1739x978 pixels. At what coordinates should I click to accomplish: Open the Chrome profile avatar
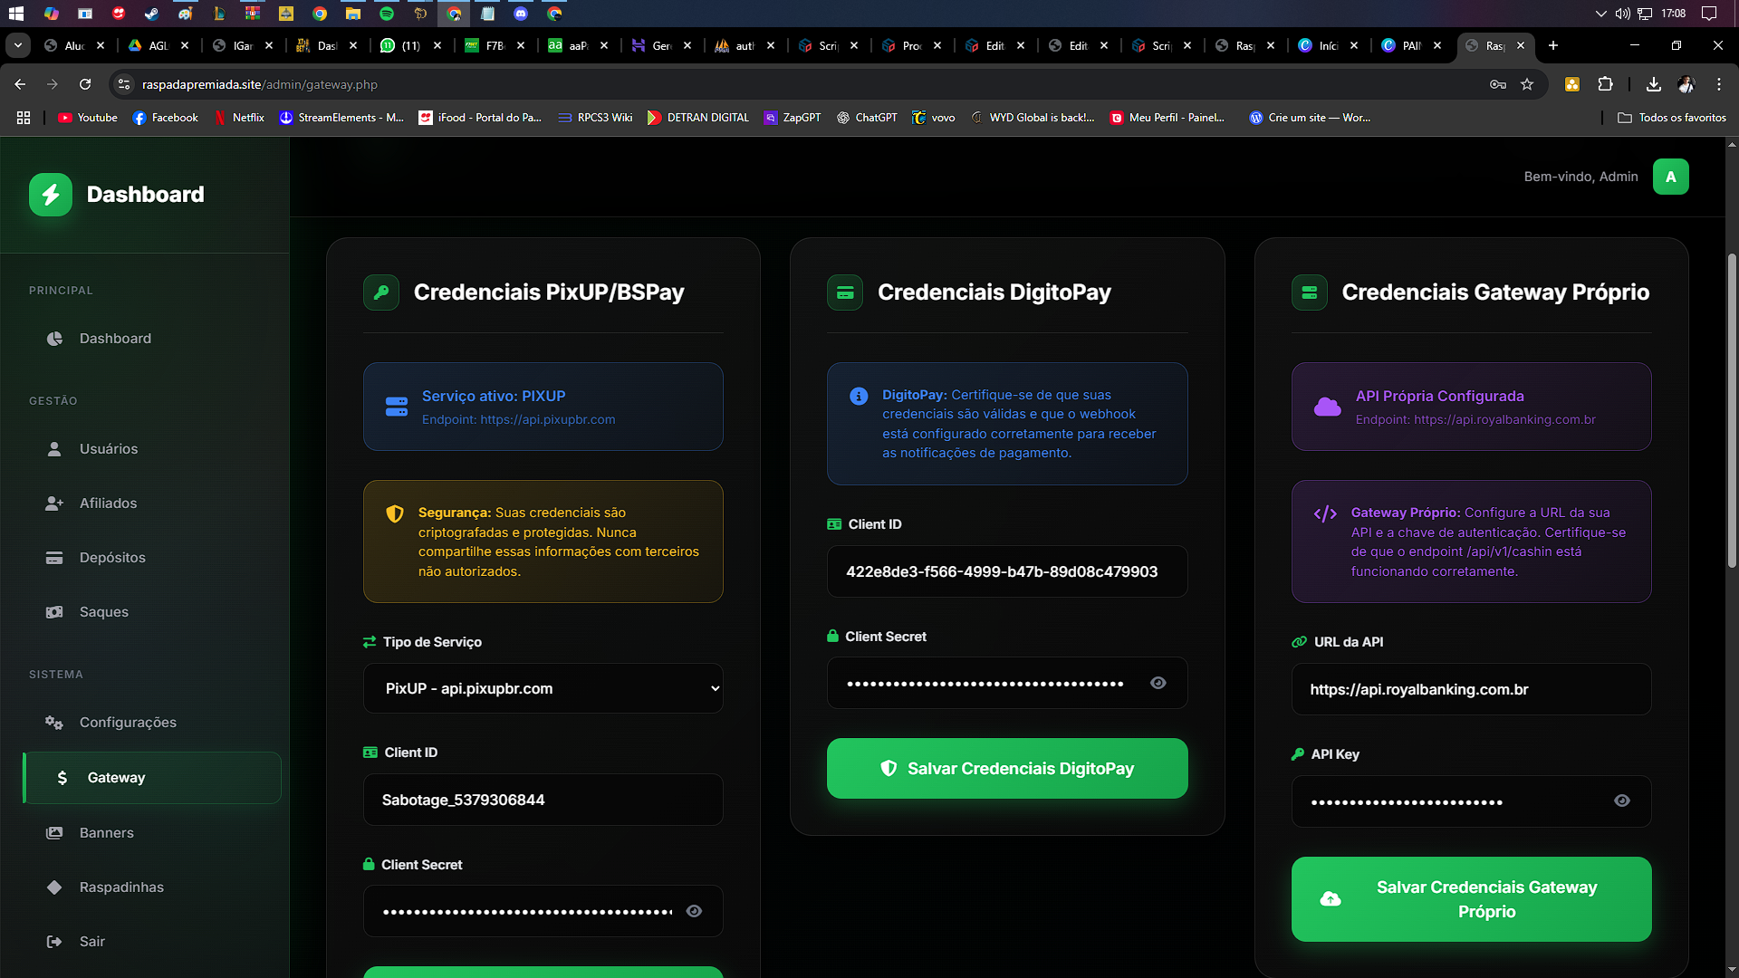click(1686, 84)
